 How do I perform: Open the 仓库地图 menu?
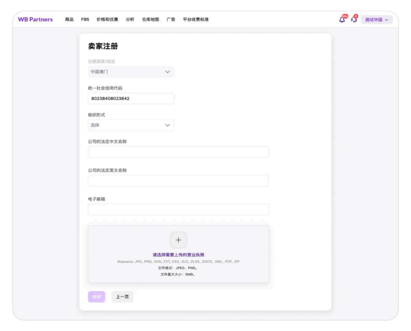pyautogui.click(x=150, y=19)
